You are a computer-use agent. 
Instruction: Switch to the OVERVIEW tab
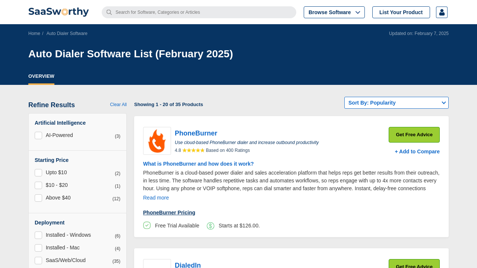41,76
